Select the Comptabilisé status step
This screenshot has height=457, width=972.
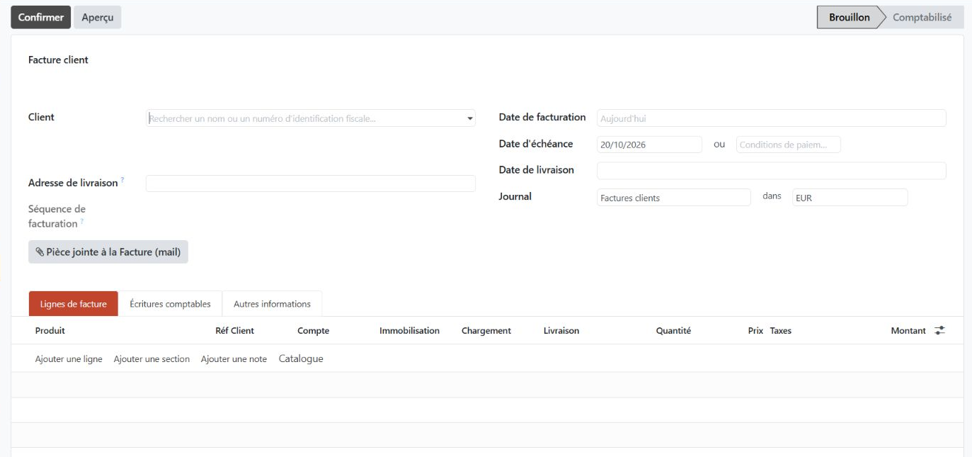[922, 17]
